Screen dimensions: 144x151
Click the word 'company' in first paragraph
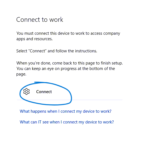(x=112, y=34)
